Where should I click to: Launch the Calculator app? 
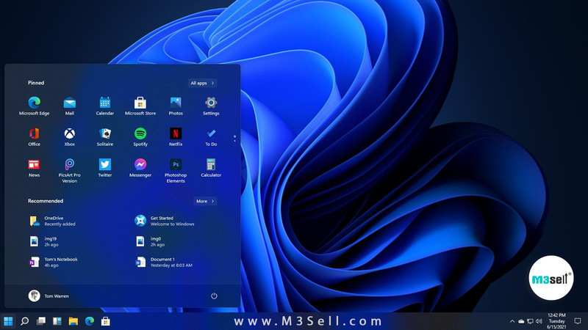pos(211,168)
